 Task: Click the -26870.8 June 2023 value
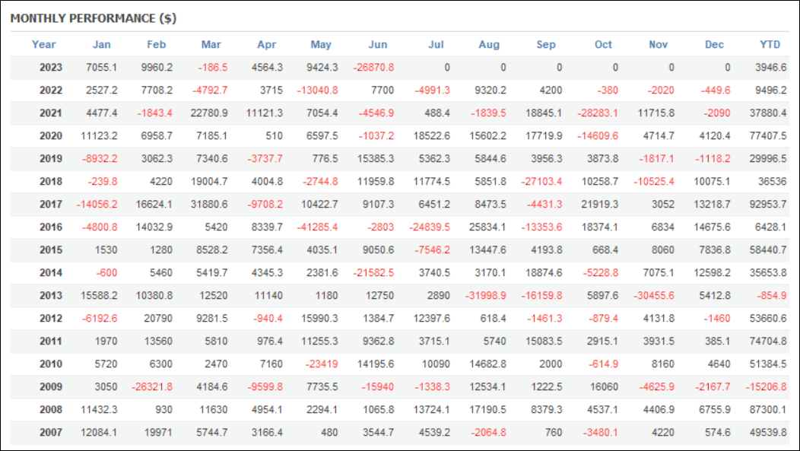click(373, 68)
